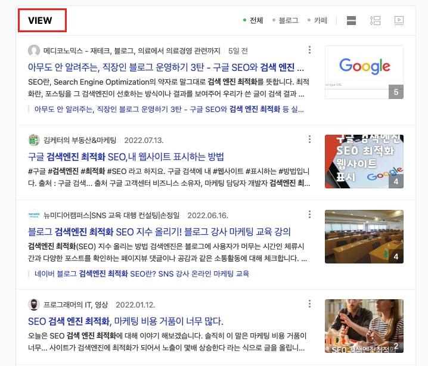The width and height of the screenshot is (428, 366).
Task: Visit the 뉴미디어캠퍼스|SNS 교육 대행 컨설팅|손정일 blog link
Action: (x=111, y=215)
